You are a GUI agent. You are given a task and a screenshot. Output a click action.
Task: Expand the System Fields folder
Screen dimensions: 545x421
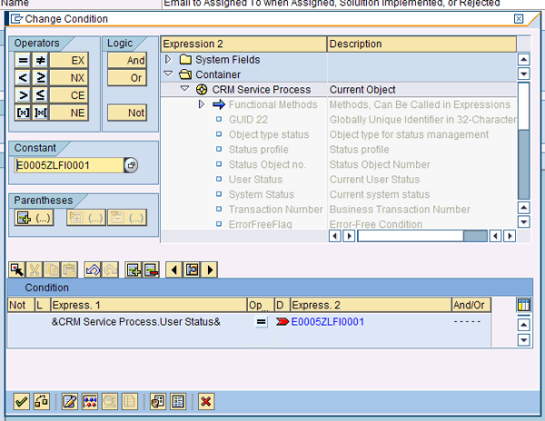(168, 60)
